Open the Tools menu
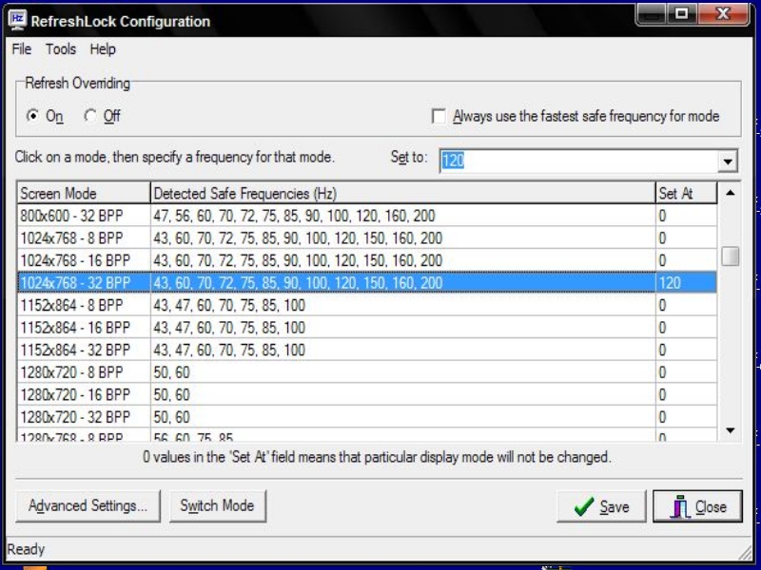The height and width of the screenshot is (570, 761). click(61, 49)
